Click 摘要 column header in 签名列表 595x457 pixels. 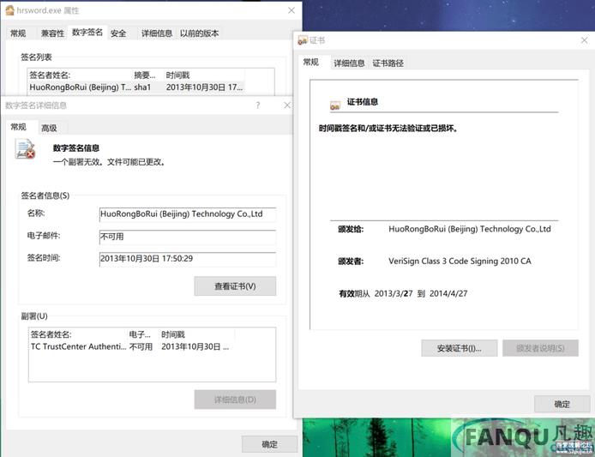[x=147, y=75]
